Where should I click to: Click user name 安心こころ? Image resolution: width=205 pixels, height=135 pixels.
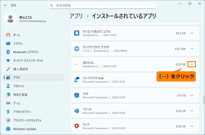point(26,17)
